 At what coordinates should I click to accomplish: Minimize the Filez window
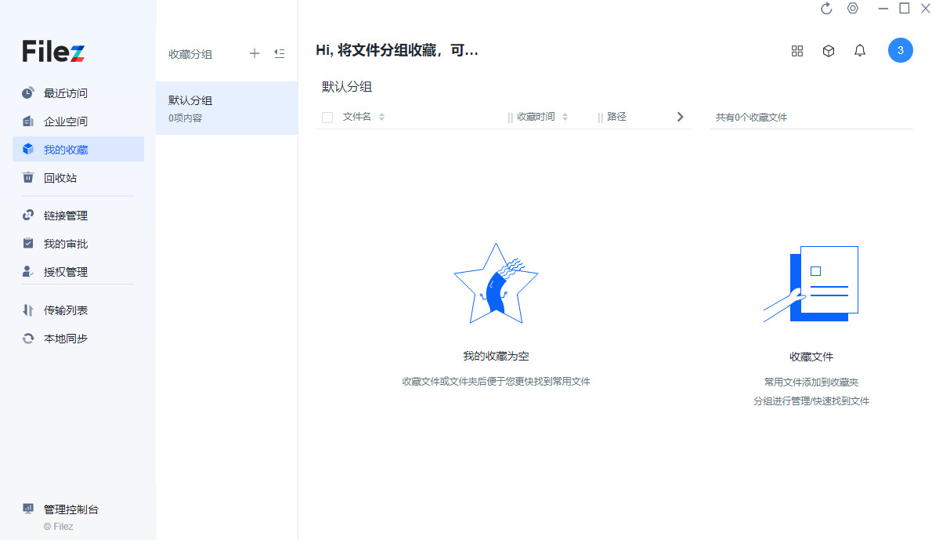883,9
